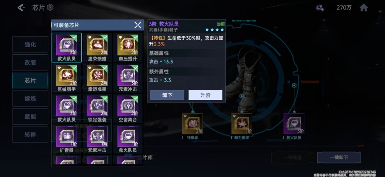Tap the home icon

click(364, 8)
